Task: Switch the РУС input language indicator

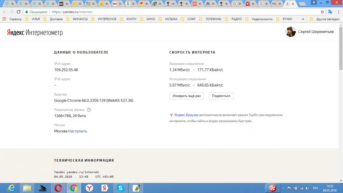Action: tap(316, 188)
